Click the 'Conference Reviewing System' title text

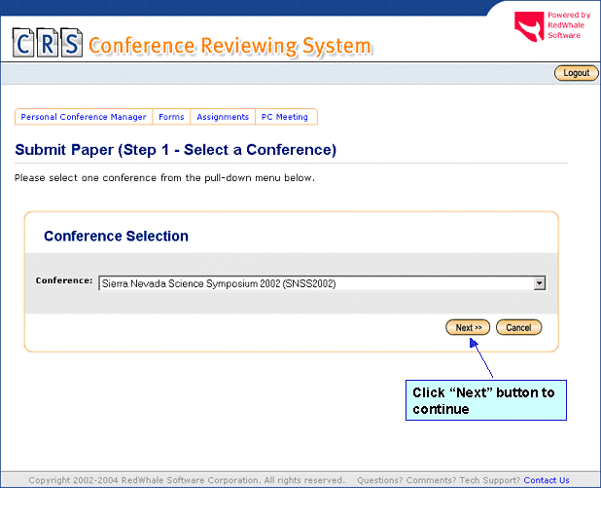click(x=230, y=46)
